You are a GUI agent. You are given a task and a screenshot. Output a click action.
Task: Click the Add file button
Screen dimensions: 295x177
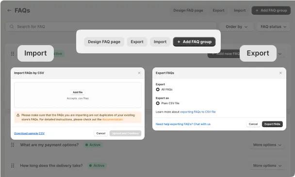tap(78, 92)
